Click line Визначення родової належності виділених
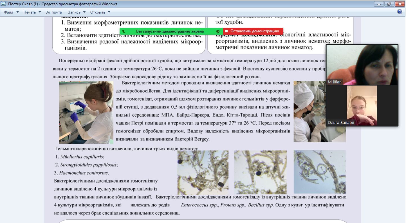This screenshot has height=223, width=406. [x=132, y=41]
